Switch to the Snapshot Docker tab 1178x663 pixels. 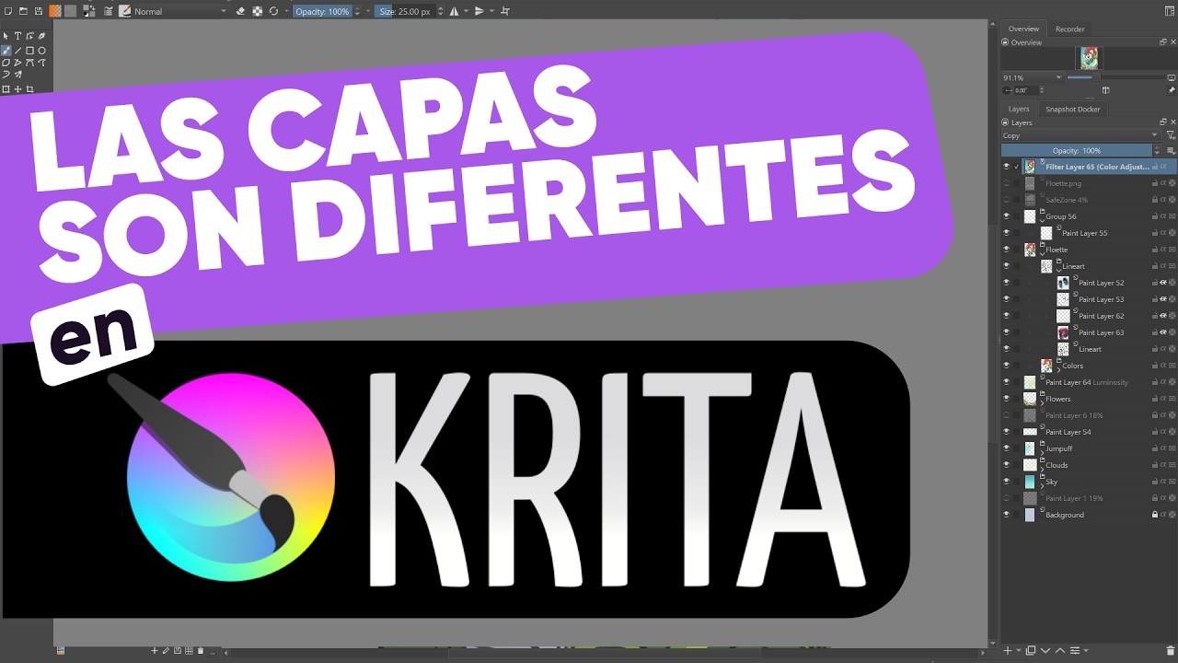point(1072,109)
